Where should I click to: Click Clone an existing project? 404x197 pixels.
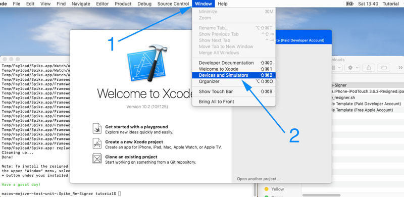pos(131,157)
